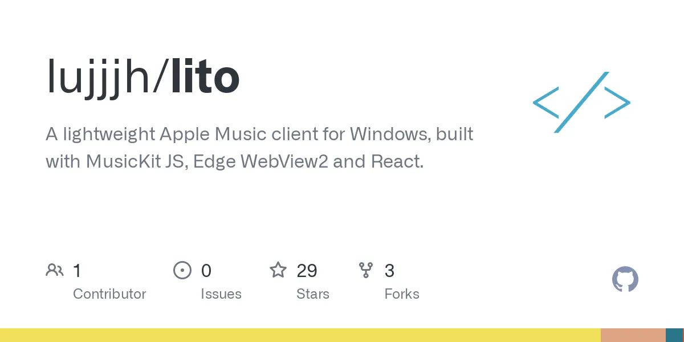Select the repository title lujjjh/lito
Image resolution: width=684 pixels, height=342 pixels.
(x=142, y=78)
